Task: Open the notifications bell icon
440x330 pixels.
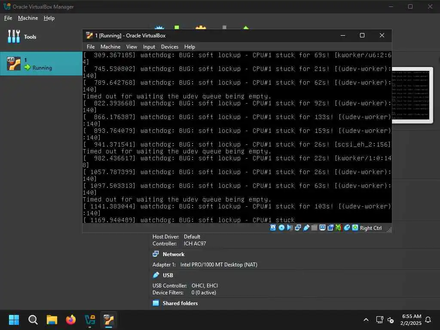Action: (x=428, y=320)
